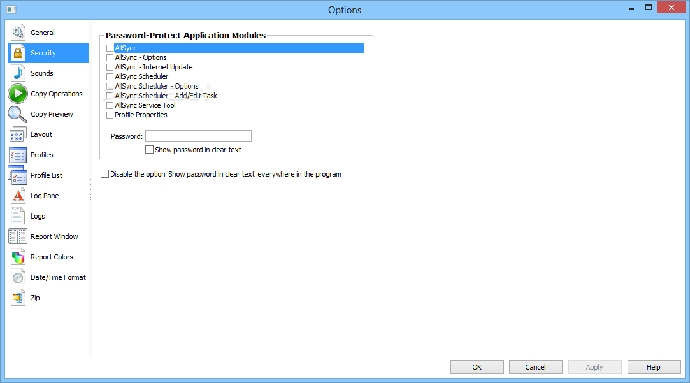Image resolution: width=690 pixels, height=383 pixels.
Task: Click the Logs document icon
Action: [18, 216]
